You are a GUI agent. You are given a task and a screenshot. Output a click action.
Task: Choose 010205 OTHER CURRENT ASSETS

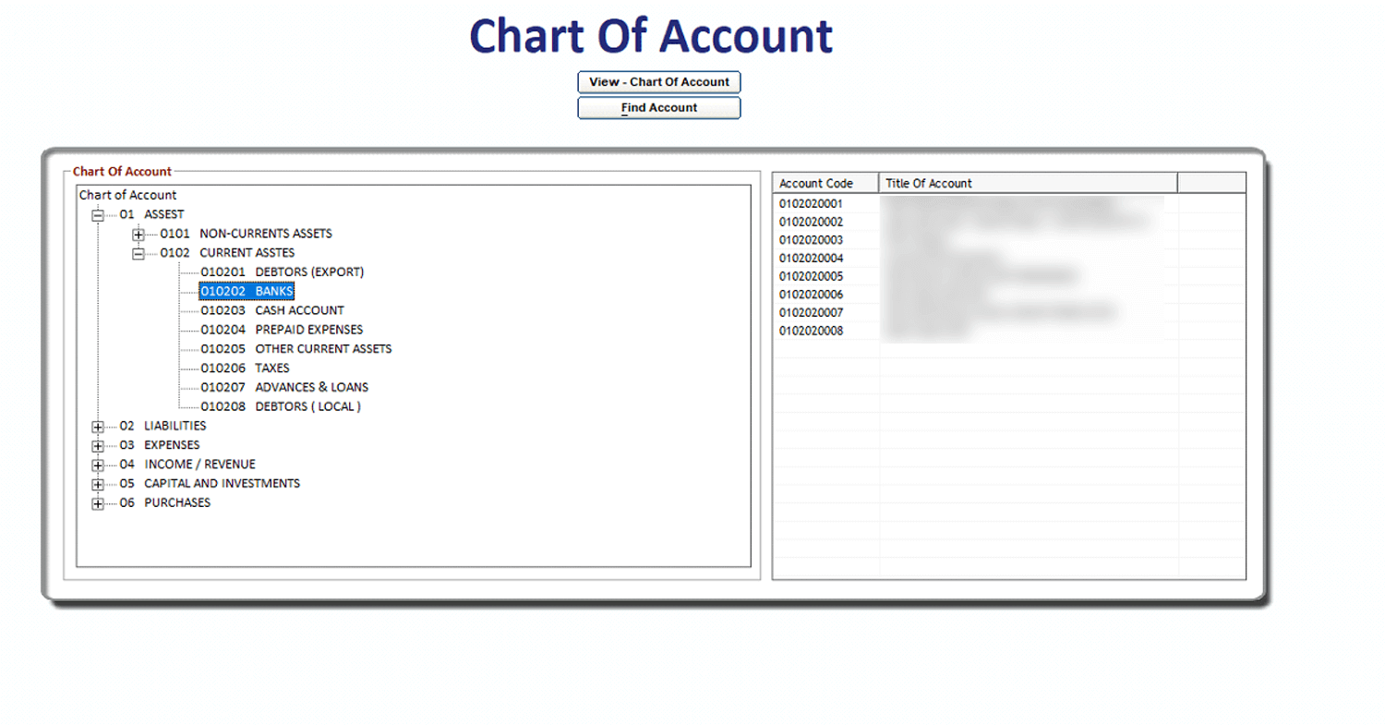click(x=295, y=349)
